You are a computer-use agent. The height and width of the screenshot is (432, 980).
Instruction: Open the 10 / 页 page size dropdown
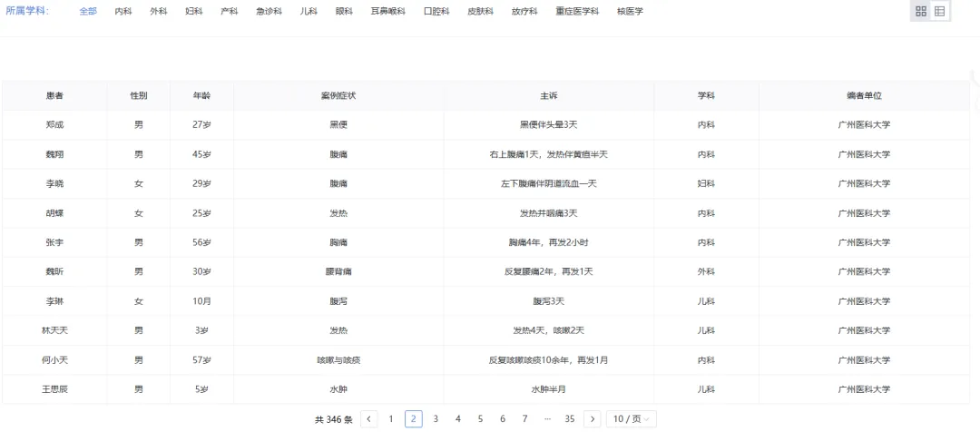pyautogui.click(x=632, y=419)
